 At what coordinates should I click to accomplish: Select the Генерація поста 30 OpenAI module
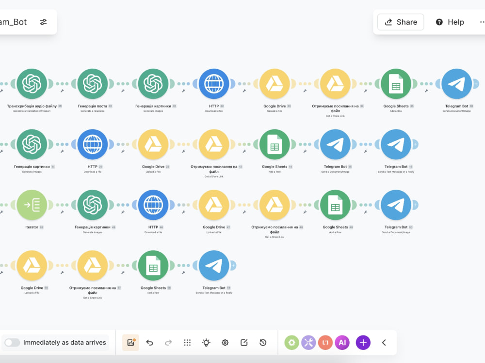tap(93, 84)
